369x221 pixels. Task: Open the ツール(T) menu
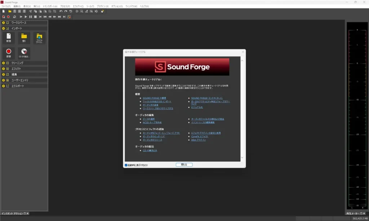point(90,6)
